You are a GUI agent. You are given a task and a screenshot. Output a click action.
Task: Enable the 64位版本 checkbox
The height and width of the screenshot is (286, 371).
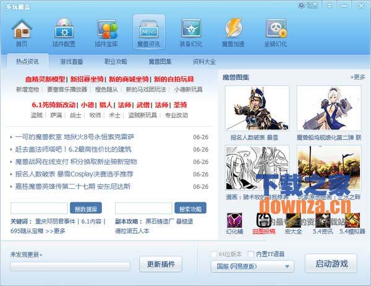(x=214, y=254)
